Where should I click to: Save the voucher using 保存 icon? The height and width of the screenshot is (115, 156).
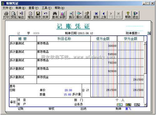click(x=38, y=15)
